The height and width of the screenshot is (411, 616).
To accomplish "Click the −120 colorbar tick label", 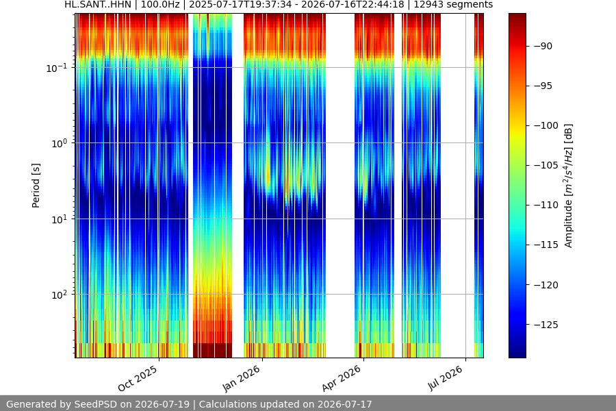I will point(546,285).
